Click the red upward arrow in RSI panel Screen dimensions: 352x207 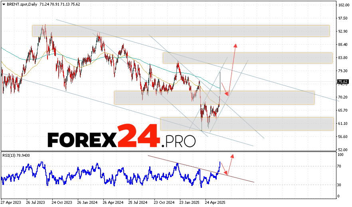pos(230,164)
